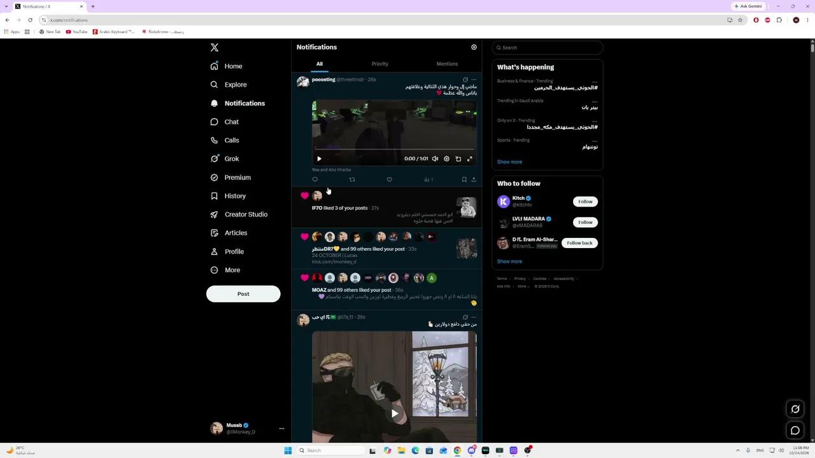Open Explore from the sidebar

[x=229, y=85]
